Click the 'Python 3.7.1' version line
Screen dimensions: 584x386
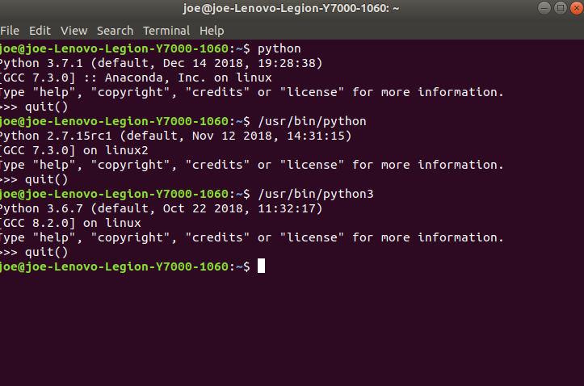click(x=161, y=63)
